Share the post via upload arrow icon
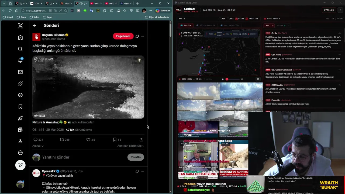Viewport: 345px width, 194px height. click(x=141, y=140)
